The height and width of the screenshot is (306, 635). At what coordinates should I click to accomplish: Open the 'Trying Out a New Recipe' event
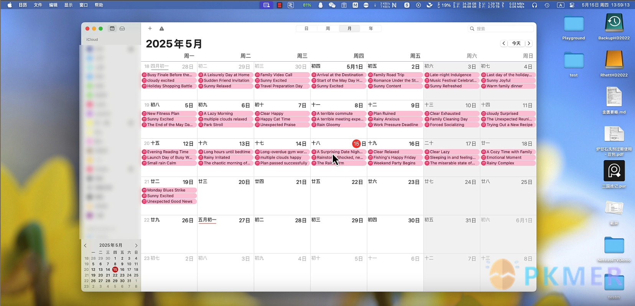click(508, 125)
